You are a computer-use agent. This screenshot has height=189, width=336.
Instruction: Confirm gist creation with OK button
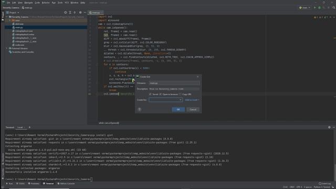[178, 110]
